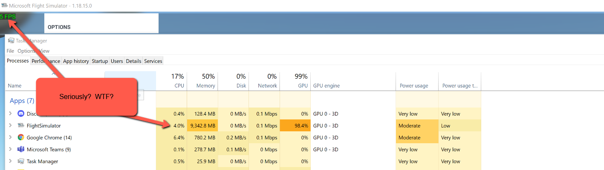Click the Discord app icon in process list

click(x=21, y=114)
